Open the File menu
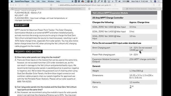This screenshot has width=171, height=96. point(33,1)
